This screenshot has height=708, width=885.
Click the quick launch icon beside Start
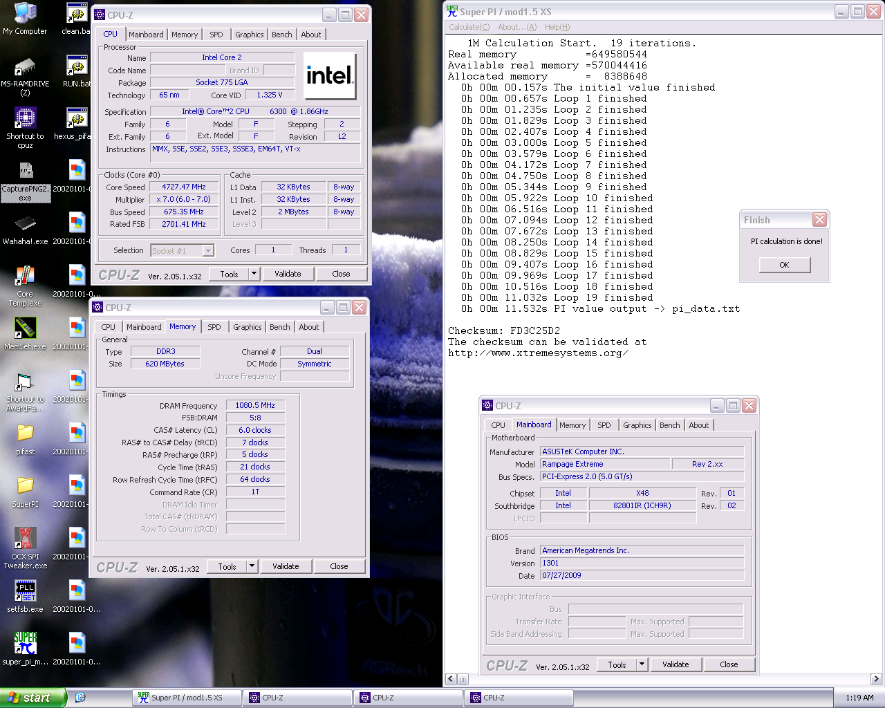point(80,698)
